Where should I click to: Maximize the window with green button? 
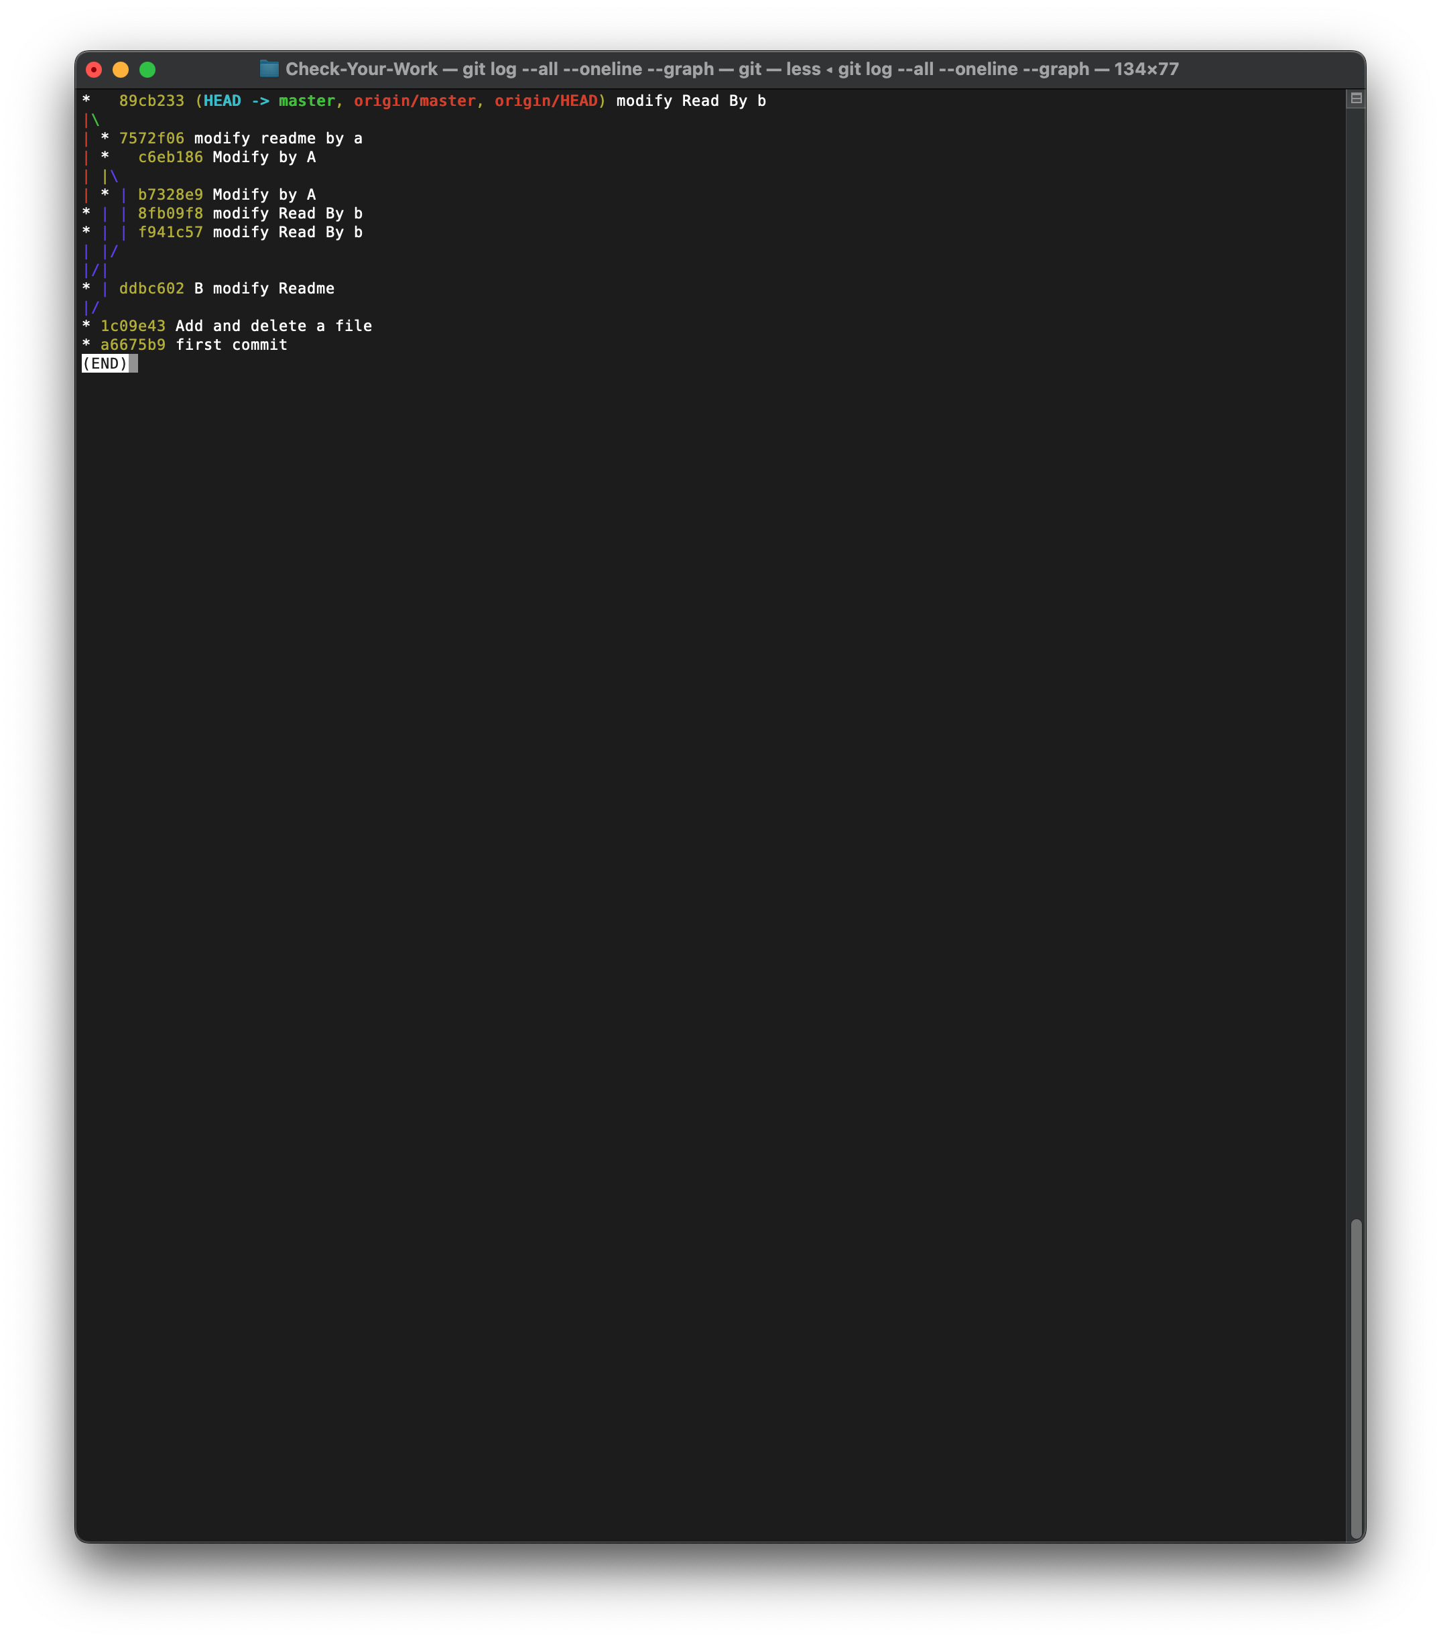pos(147,70)
